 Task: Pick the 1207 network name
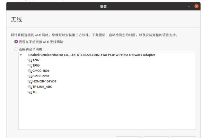tap(36, 60)
